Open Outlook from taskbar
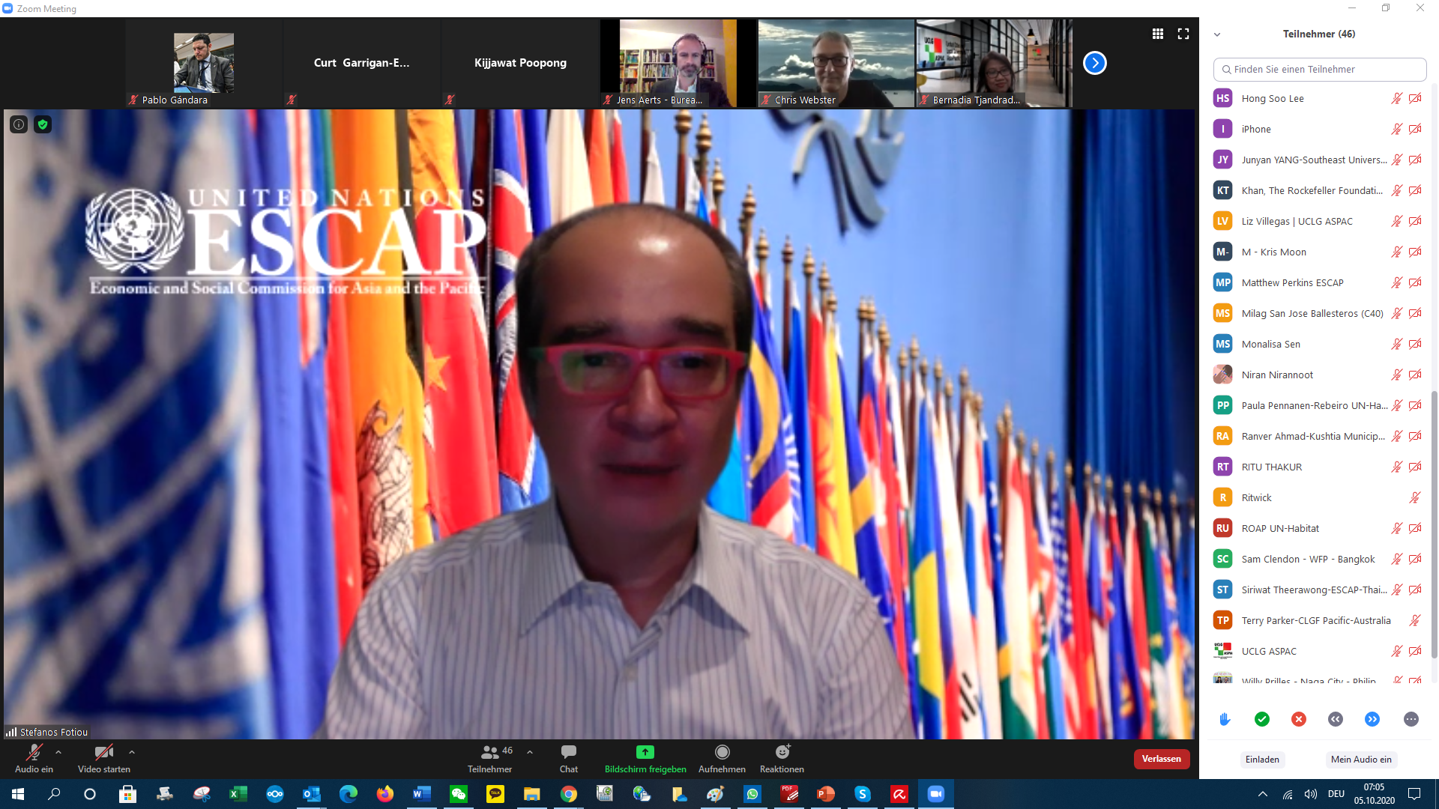The width and height of the screenshot is (1439, 809). tap(311, 794)
